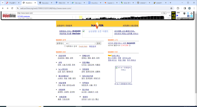Image resolution: width=197 pixels, height=107 pixels.
Task: Open the 뉴스/미디어 category
Action: (63, 69)
